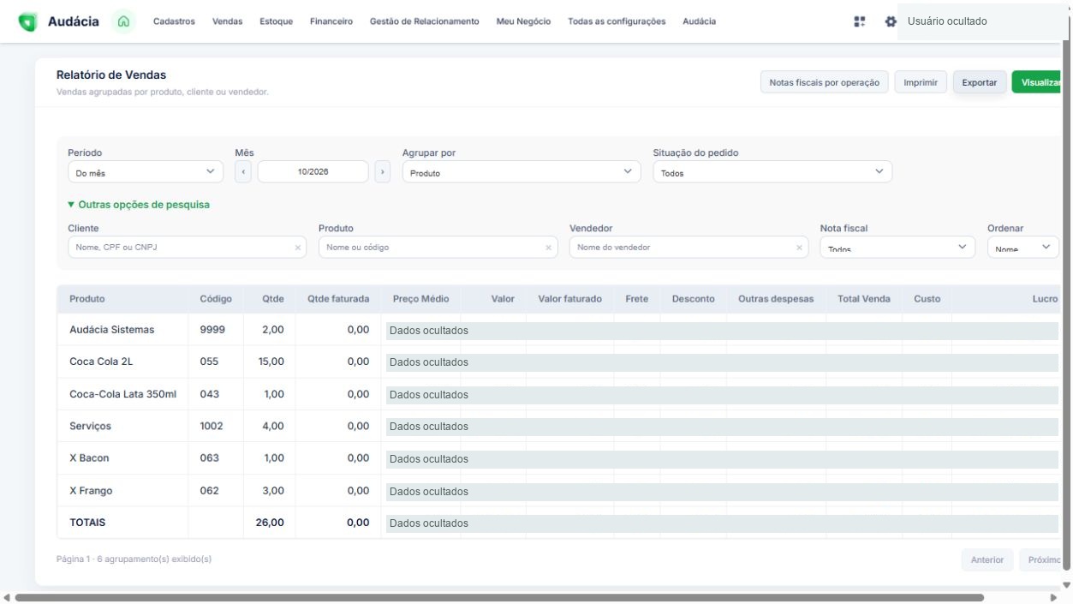Open the Estoque menu
The image size is (1073, 604).
pos(276,21)
